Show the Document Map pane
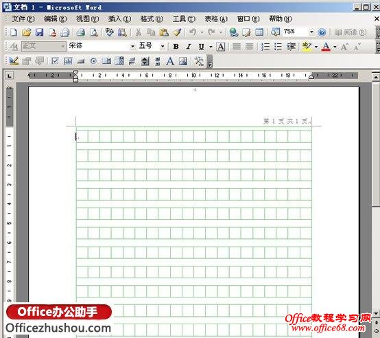The width and height of the screenshot is (380, 338). point(275,32)
